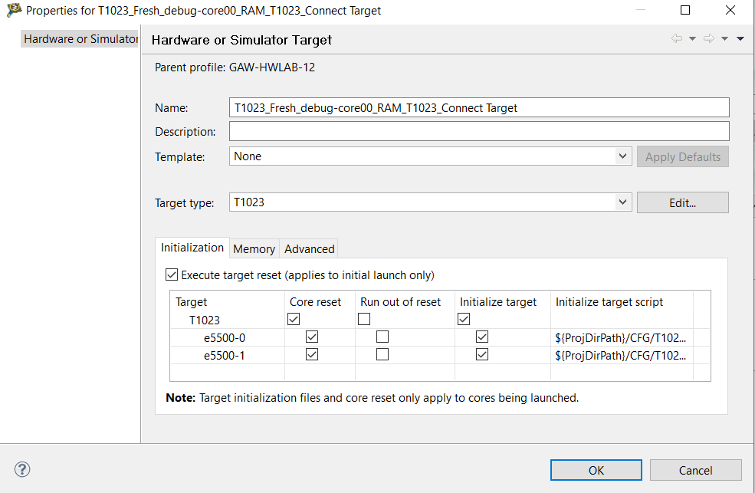Viewport: 755px width, 493px height.
Task: Enable Run out of reset for e5500-1
Action: click(382, 355)
